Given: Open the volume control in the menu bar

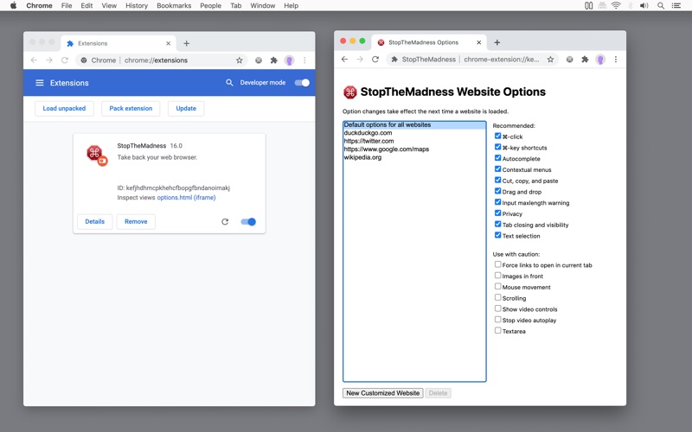Looking at the screenshot, I should tap(644, 5).
